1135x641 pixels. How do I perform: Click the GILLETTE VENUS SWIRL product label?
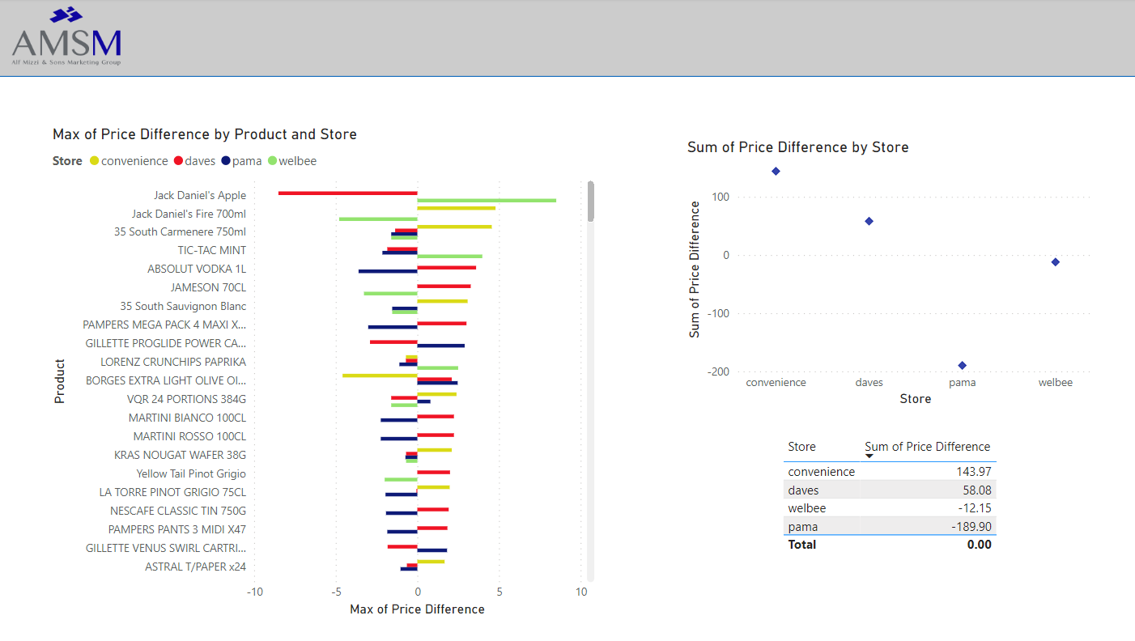pyautogui.click(x=166, y=548)
